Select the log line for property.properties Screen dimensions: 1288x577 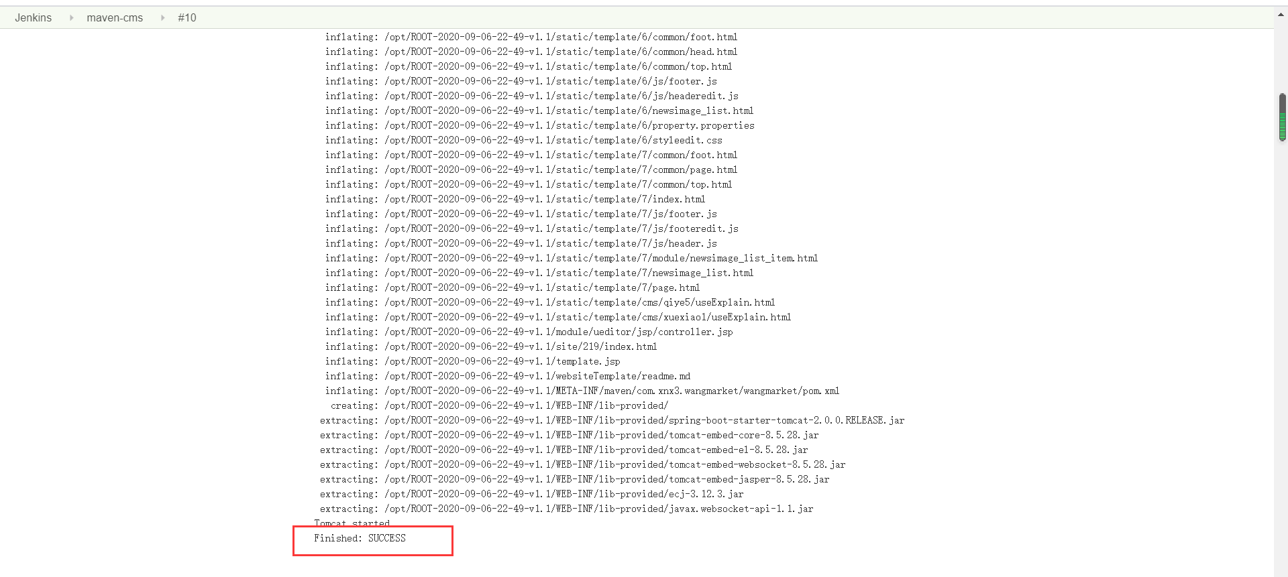click(540, 125)
